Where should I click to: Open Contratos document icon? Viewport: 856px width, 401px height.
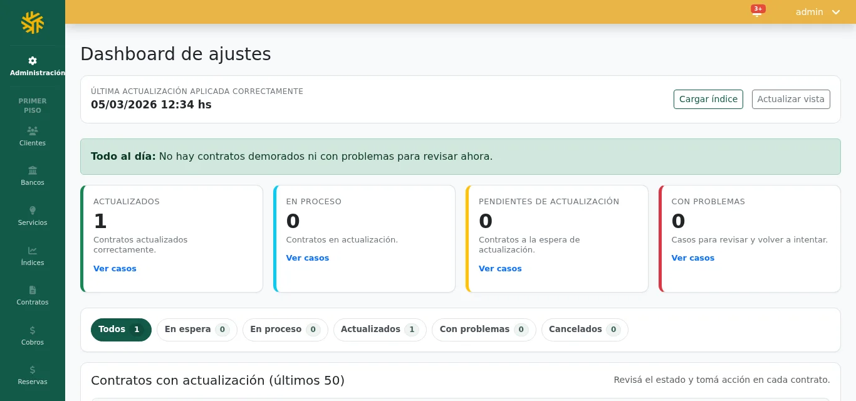(x=33, y=290)
